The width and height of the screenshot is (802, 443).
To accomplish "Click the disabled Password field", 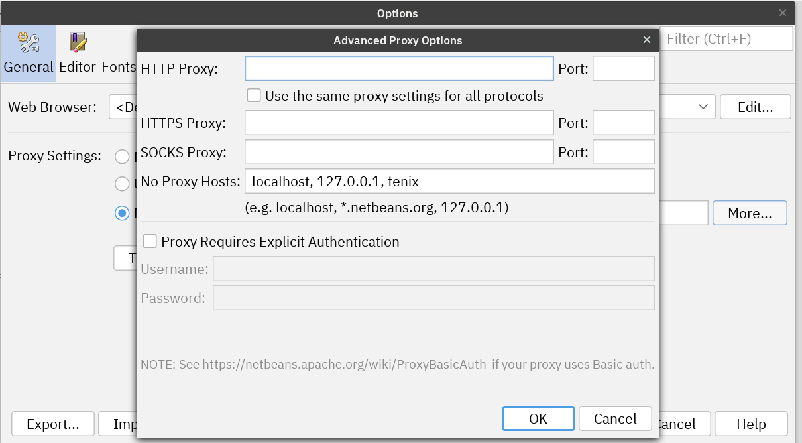I will click(433, 298).
